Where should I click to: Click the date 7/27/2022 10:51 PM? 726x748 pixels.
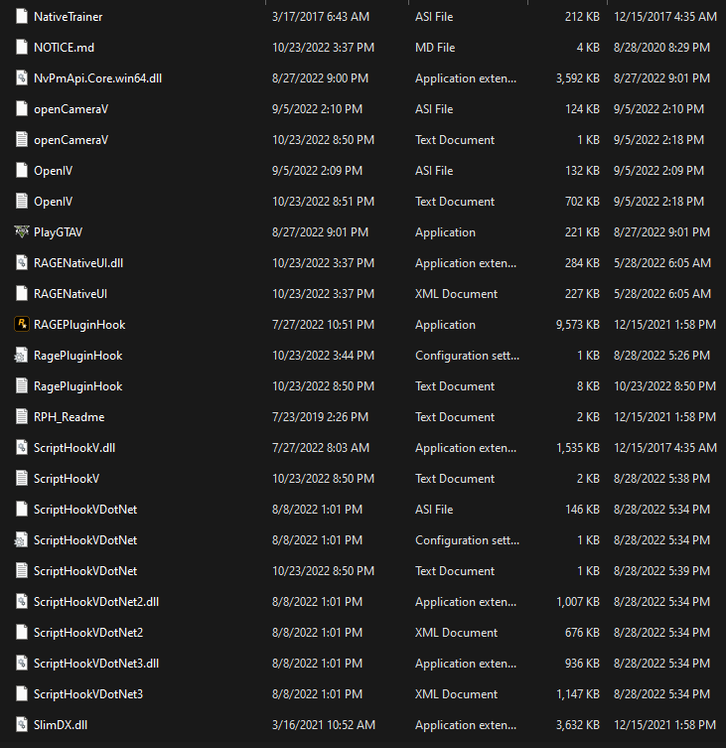click(x=323, y=325)
